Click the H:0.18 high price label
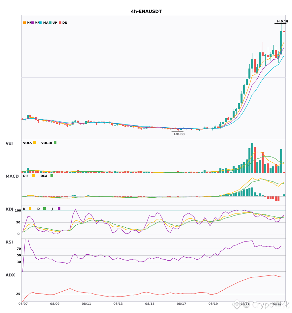The height and width of the screenshot is (313, 292). [x=282, y=21]
